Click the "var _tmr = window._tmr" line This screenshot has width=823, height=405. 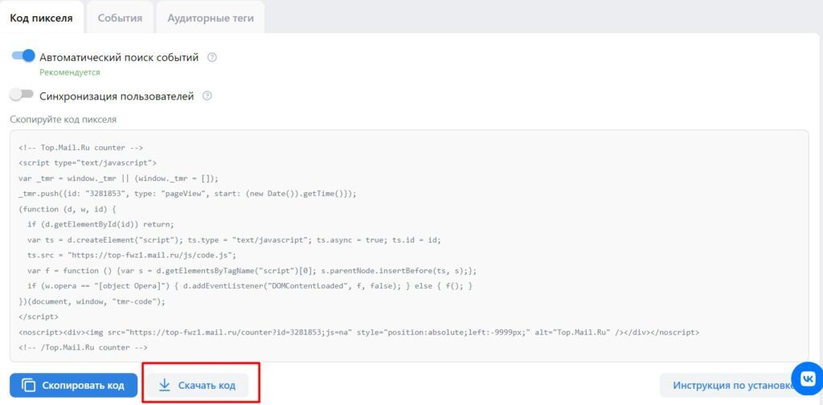118,178
